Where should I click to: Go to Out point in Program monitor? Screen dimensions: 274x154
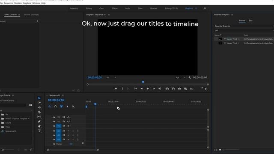tap(160, 89)
